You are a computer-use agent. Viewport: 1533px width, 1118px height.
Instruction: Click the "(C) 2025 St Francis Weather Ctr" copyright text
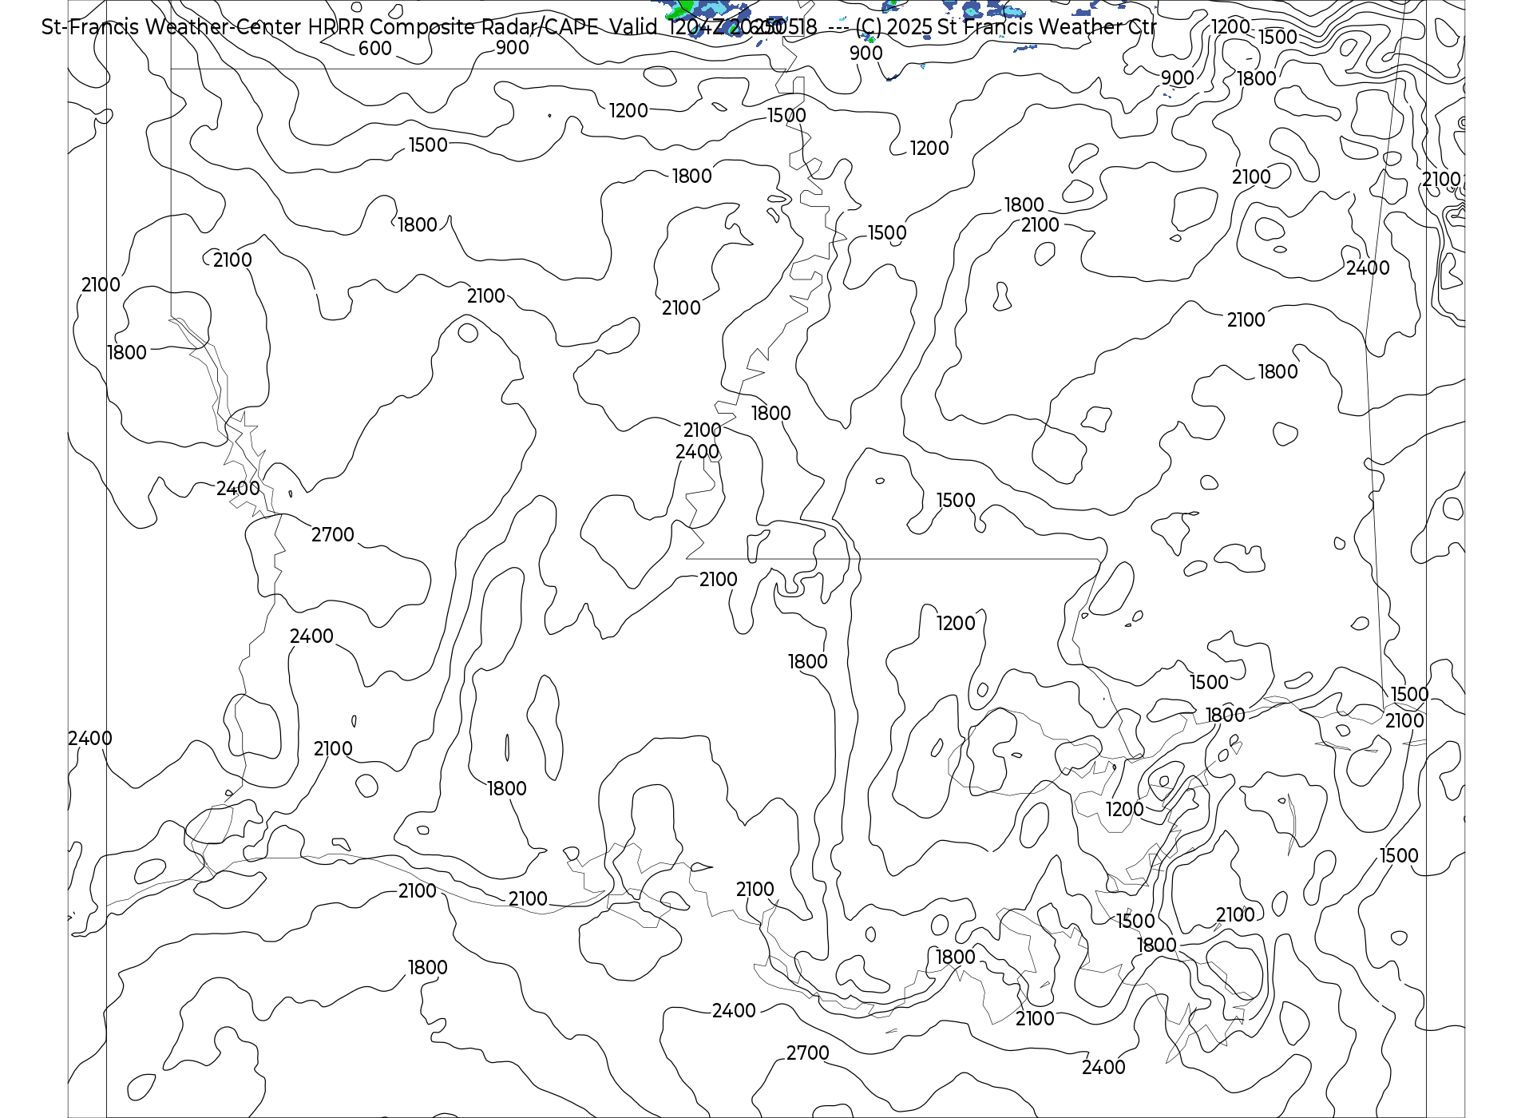(x=1005, y=27)
